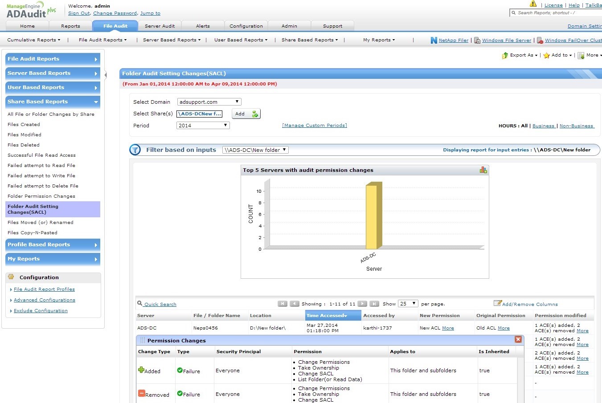This screenshot has height=403, width=602.
Task: Click the Search Reports input field
Action: pos(557,13)
